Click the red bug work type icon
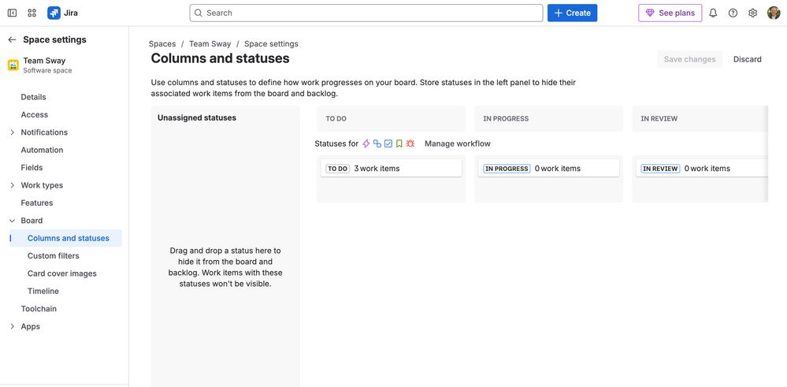This screenshot has height=387, width=787. [410, 143]
